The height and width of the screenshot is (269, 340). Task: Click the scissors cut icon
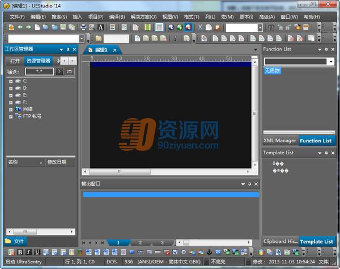click(x=201, y=27)
